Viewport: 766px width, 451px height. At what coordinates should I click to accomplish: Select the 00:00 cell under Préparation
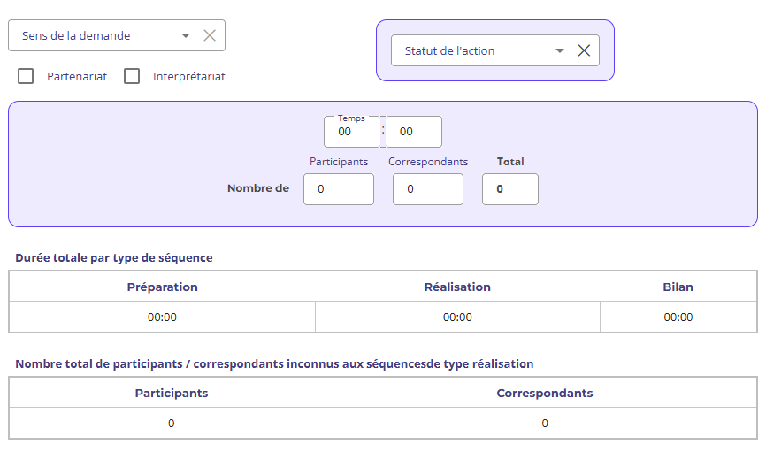(162, 317)
